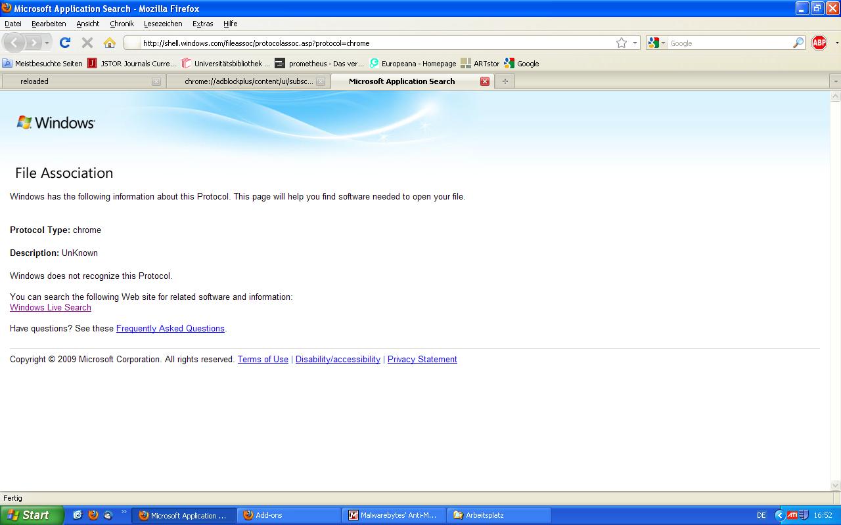The image size is (841, 525).
Task: Open the Extras menu
Action: point(202,24)
